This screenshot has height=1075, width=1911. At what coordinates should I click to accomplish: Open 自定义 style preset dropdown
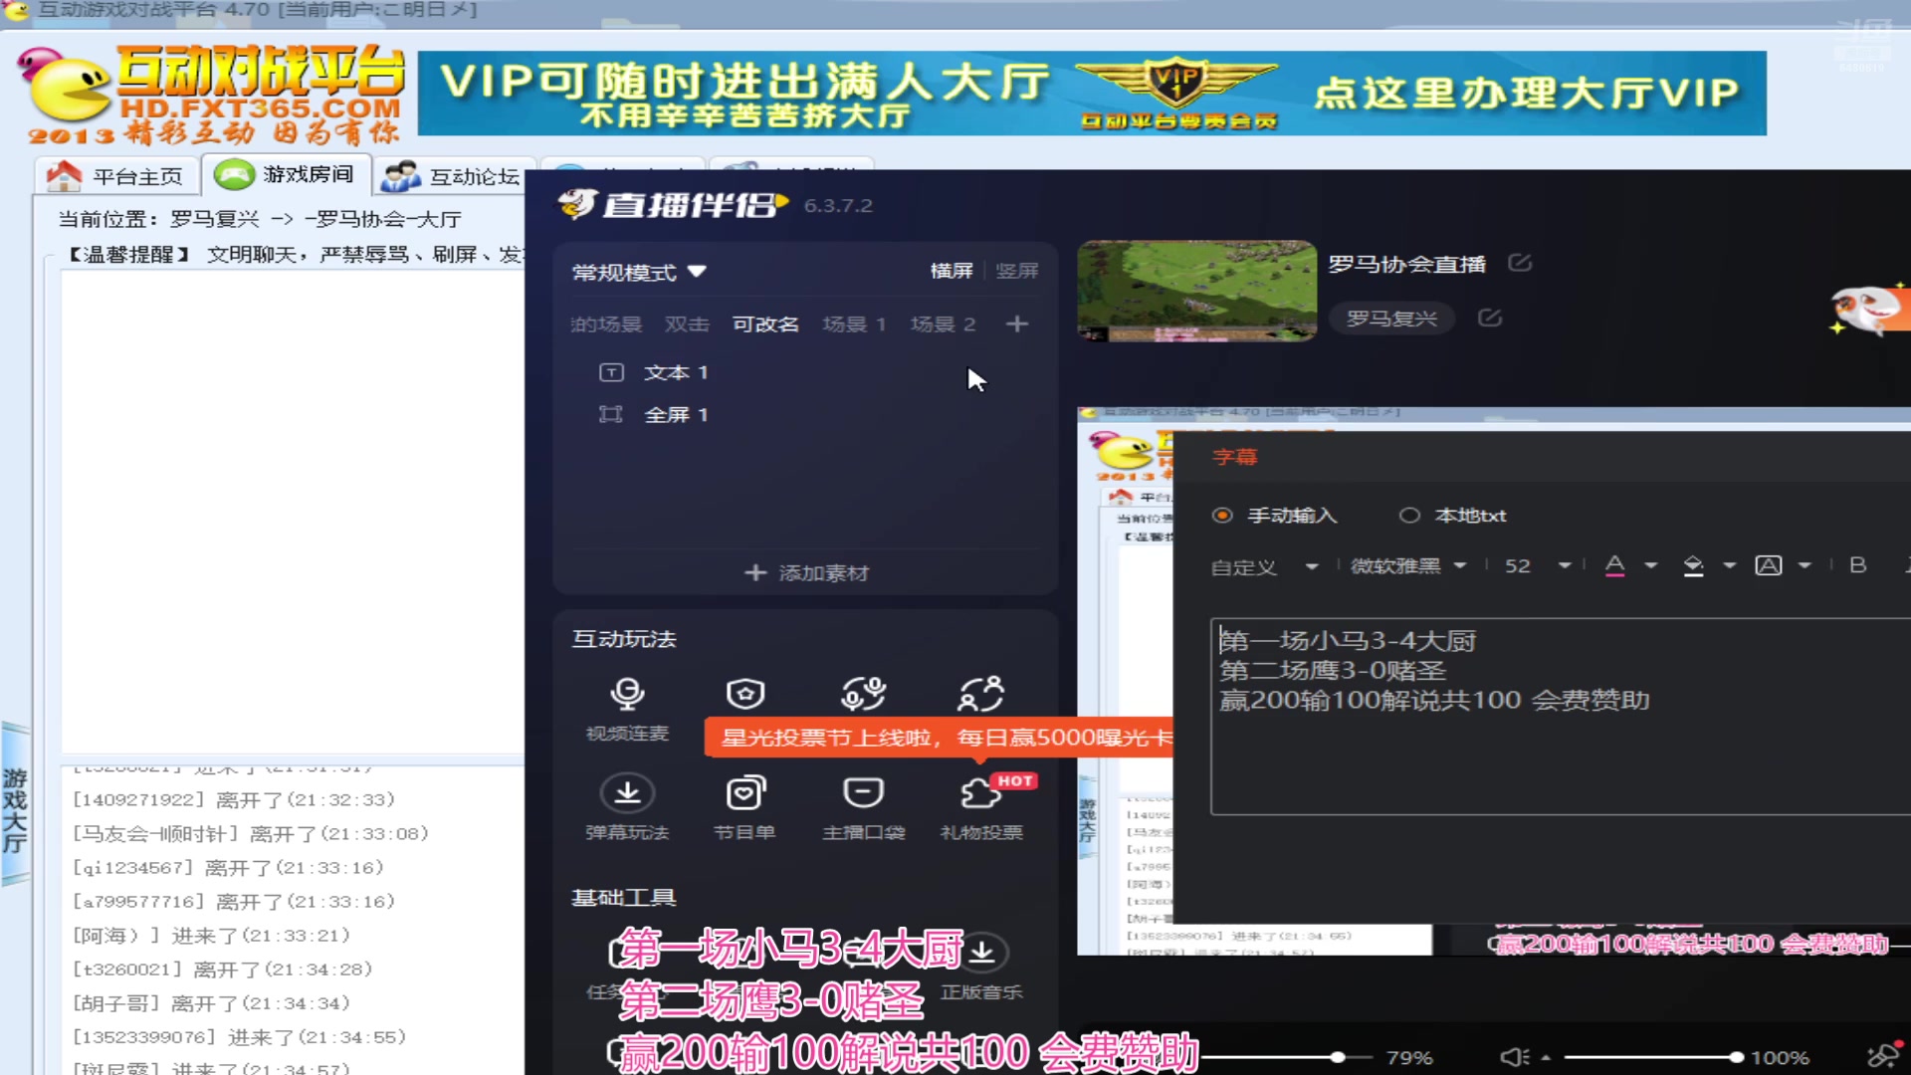coord(1264,566)
